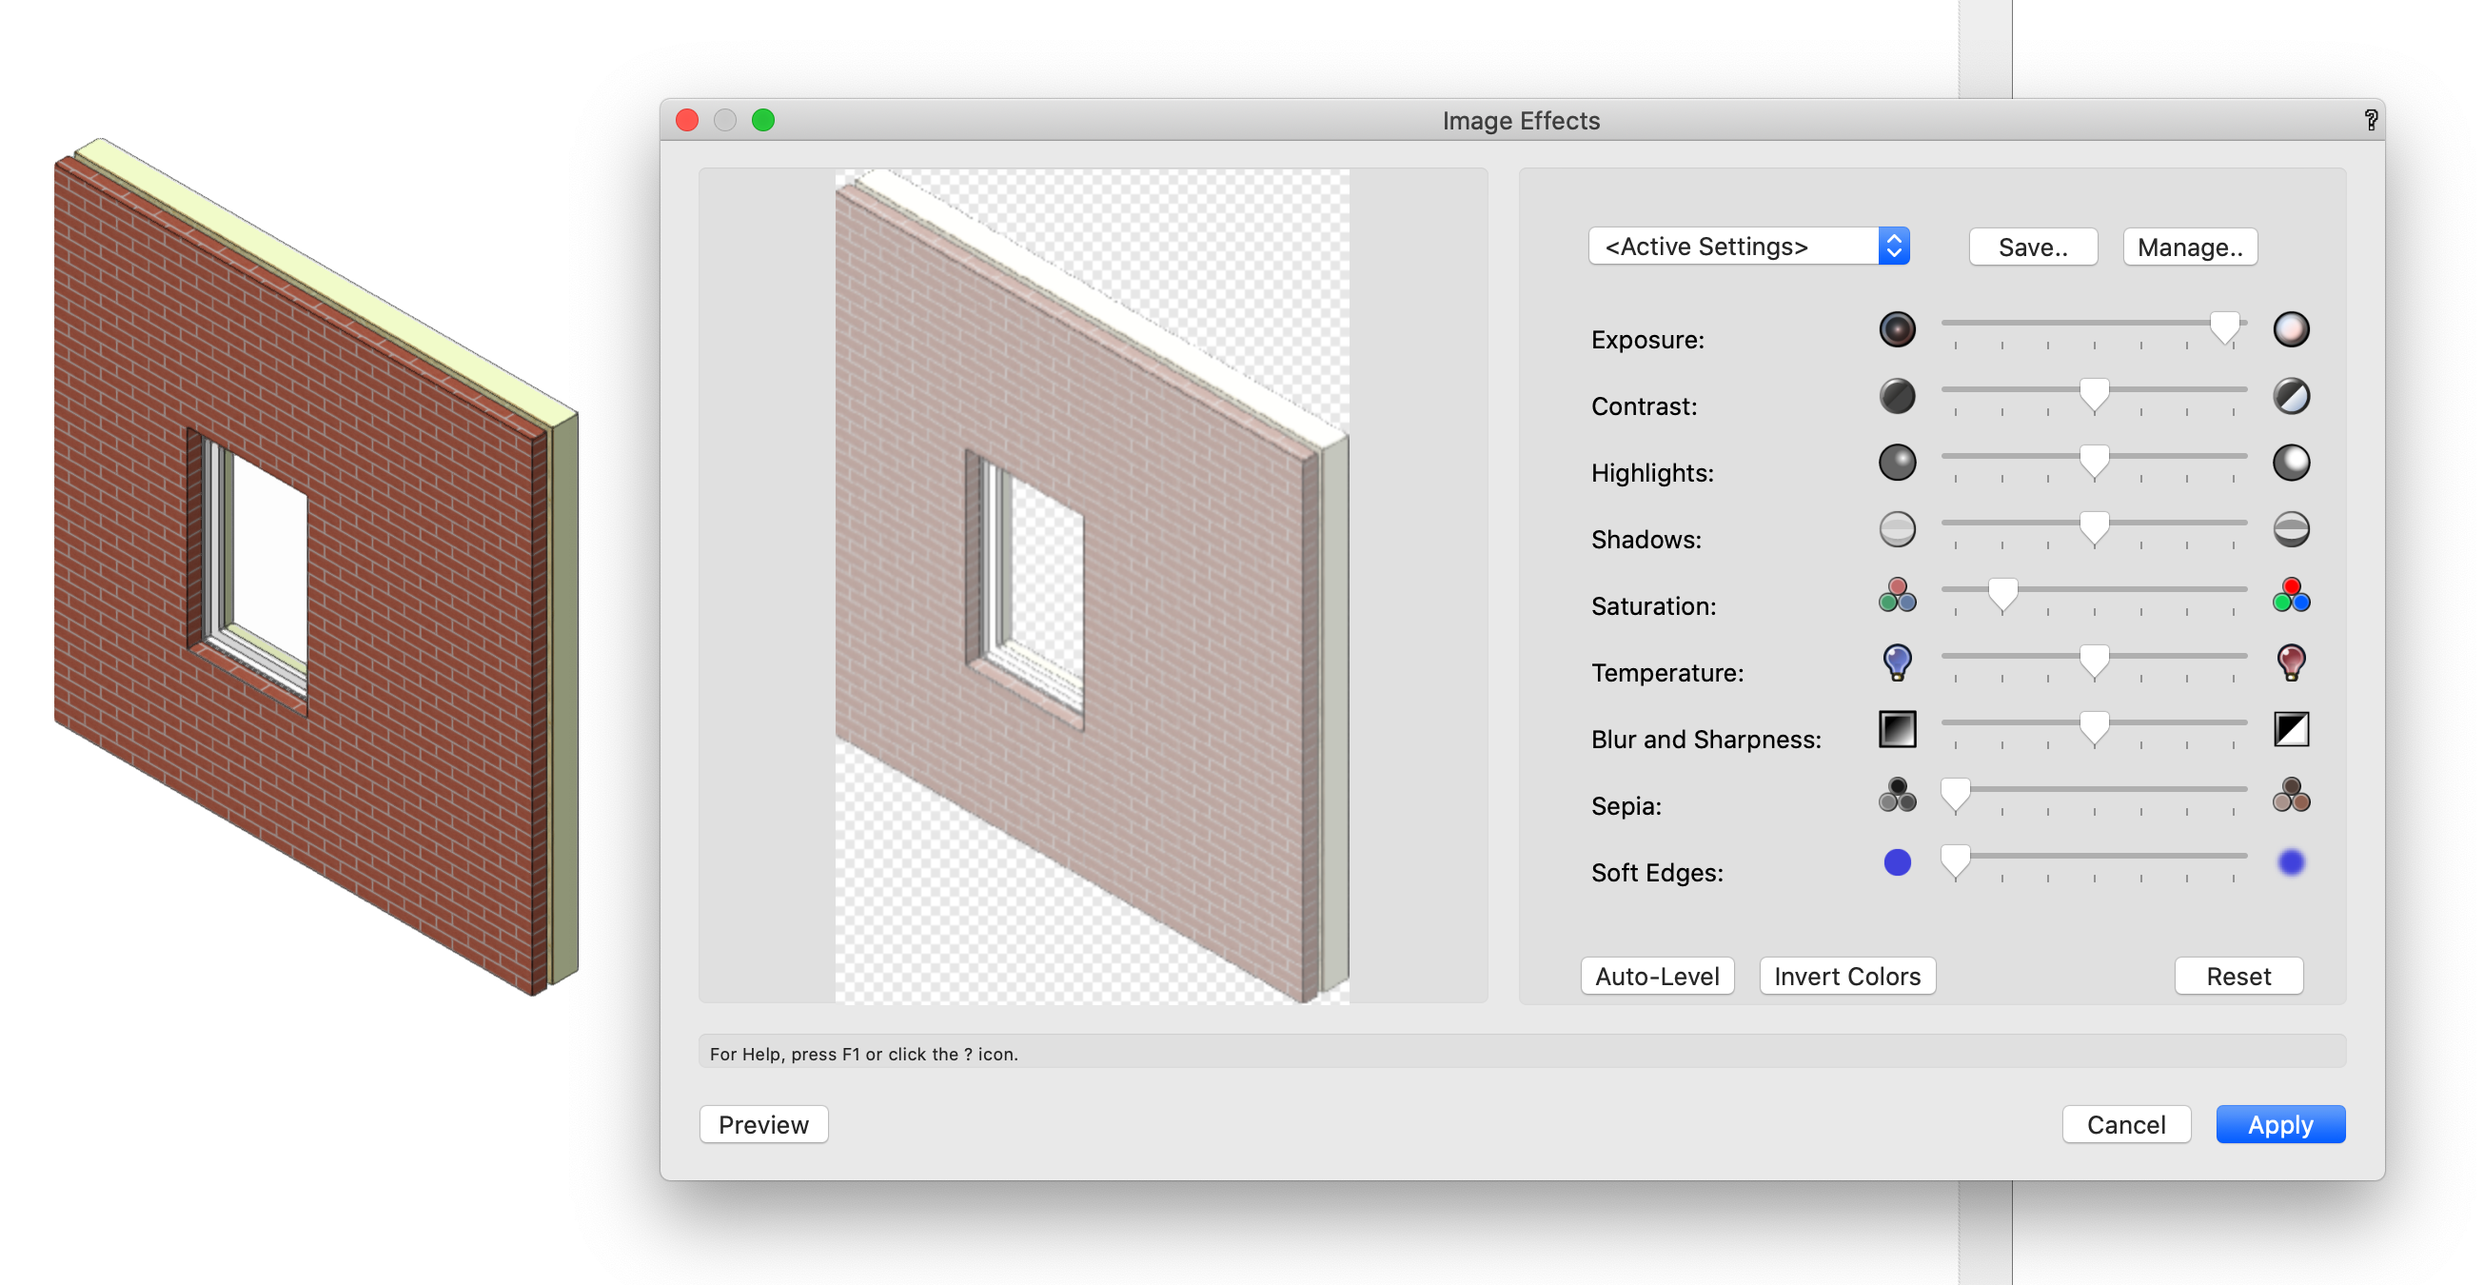Reset all image effect settings
This screenshot has width=2484, height=1285.
pyautogui.click(x=2238, y=976)
